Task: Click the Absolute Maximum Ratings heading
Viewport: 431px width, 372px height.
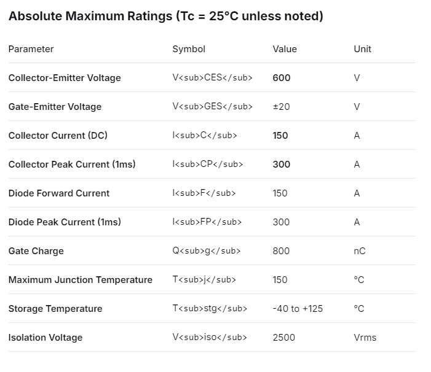Action: [x=165, y=16]
